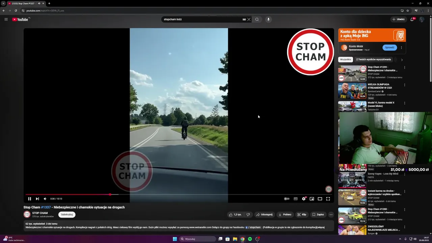This screenshot has height=243, width=432.
Task: Subscribe with the Subskrybuj button
Action: [x=67, y=215]
